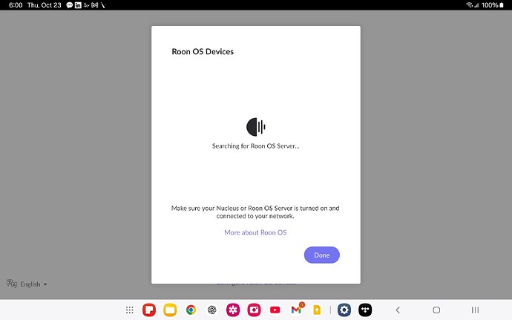Open the Google Keep notes app

318,310
